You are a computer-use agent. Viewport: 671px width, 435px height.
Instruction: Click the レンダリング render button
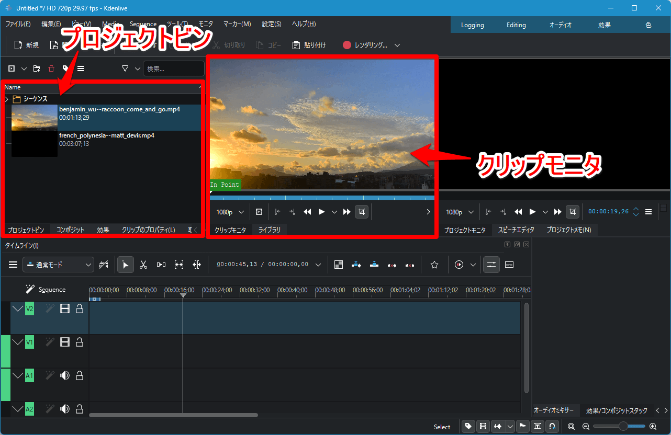365,45
